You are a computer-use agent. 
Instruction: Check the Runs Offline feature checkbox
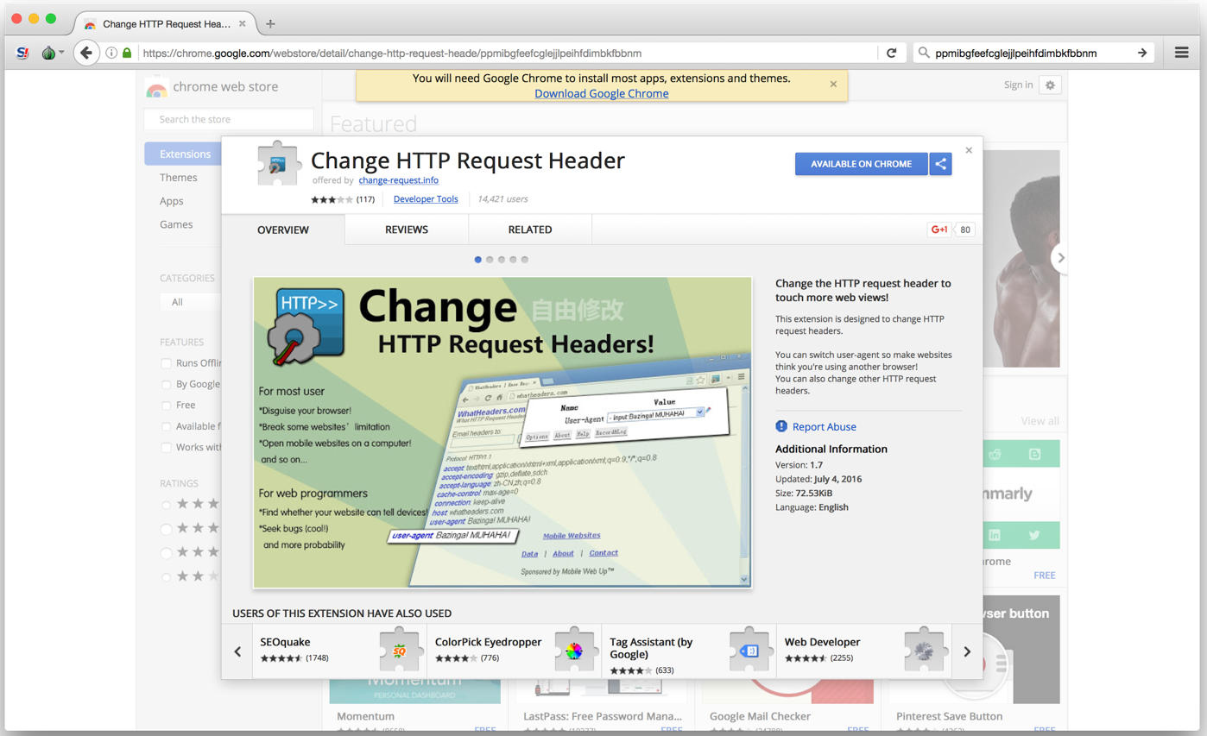click(167, 363)
